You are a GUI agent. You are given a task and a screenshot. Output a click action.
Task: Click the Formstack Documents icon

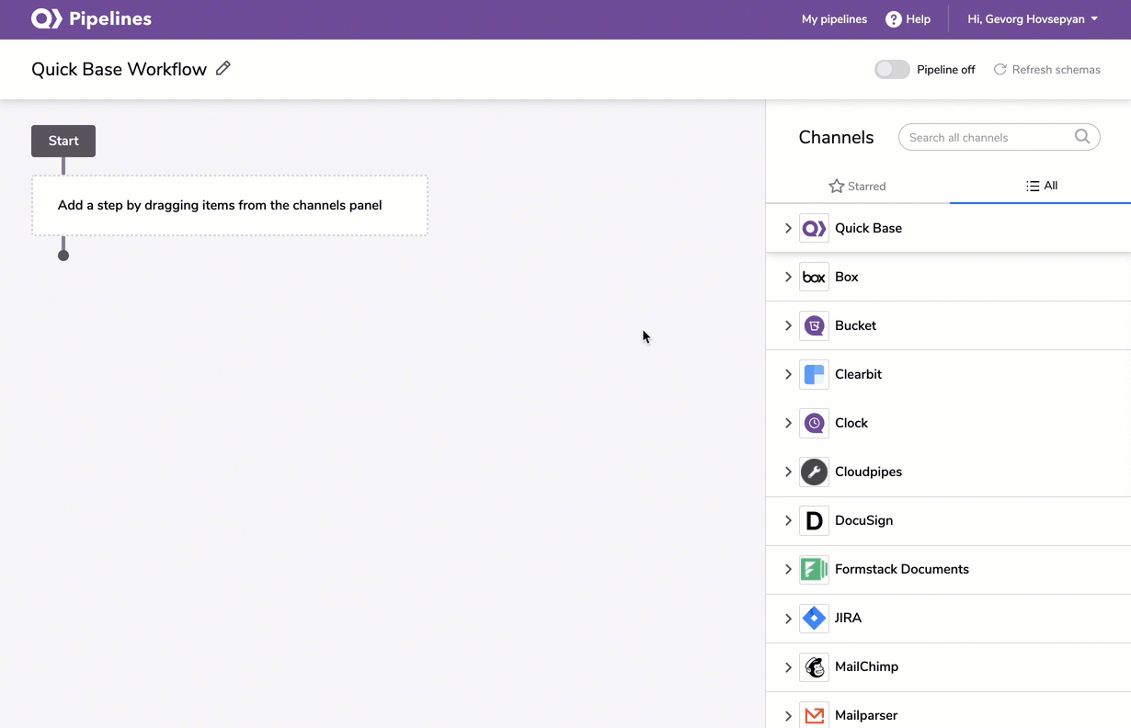click(x=814, y=569)
